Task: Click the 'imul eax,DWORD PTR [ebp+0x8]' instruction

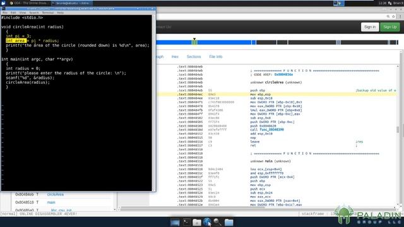Action: click(276, 110)
